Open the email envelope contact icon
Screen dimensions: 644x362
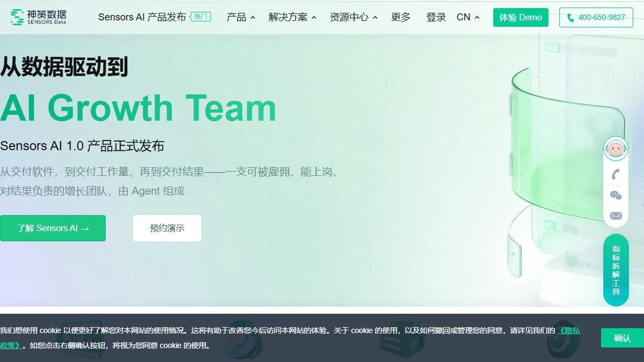616,216
